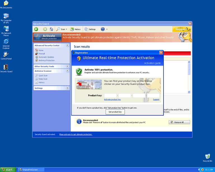Click the Windows Start button
215x172 pixels.
click(7, 169)
